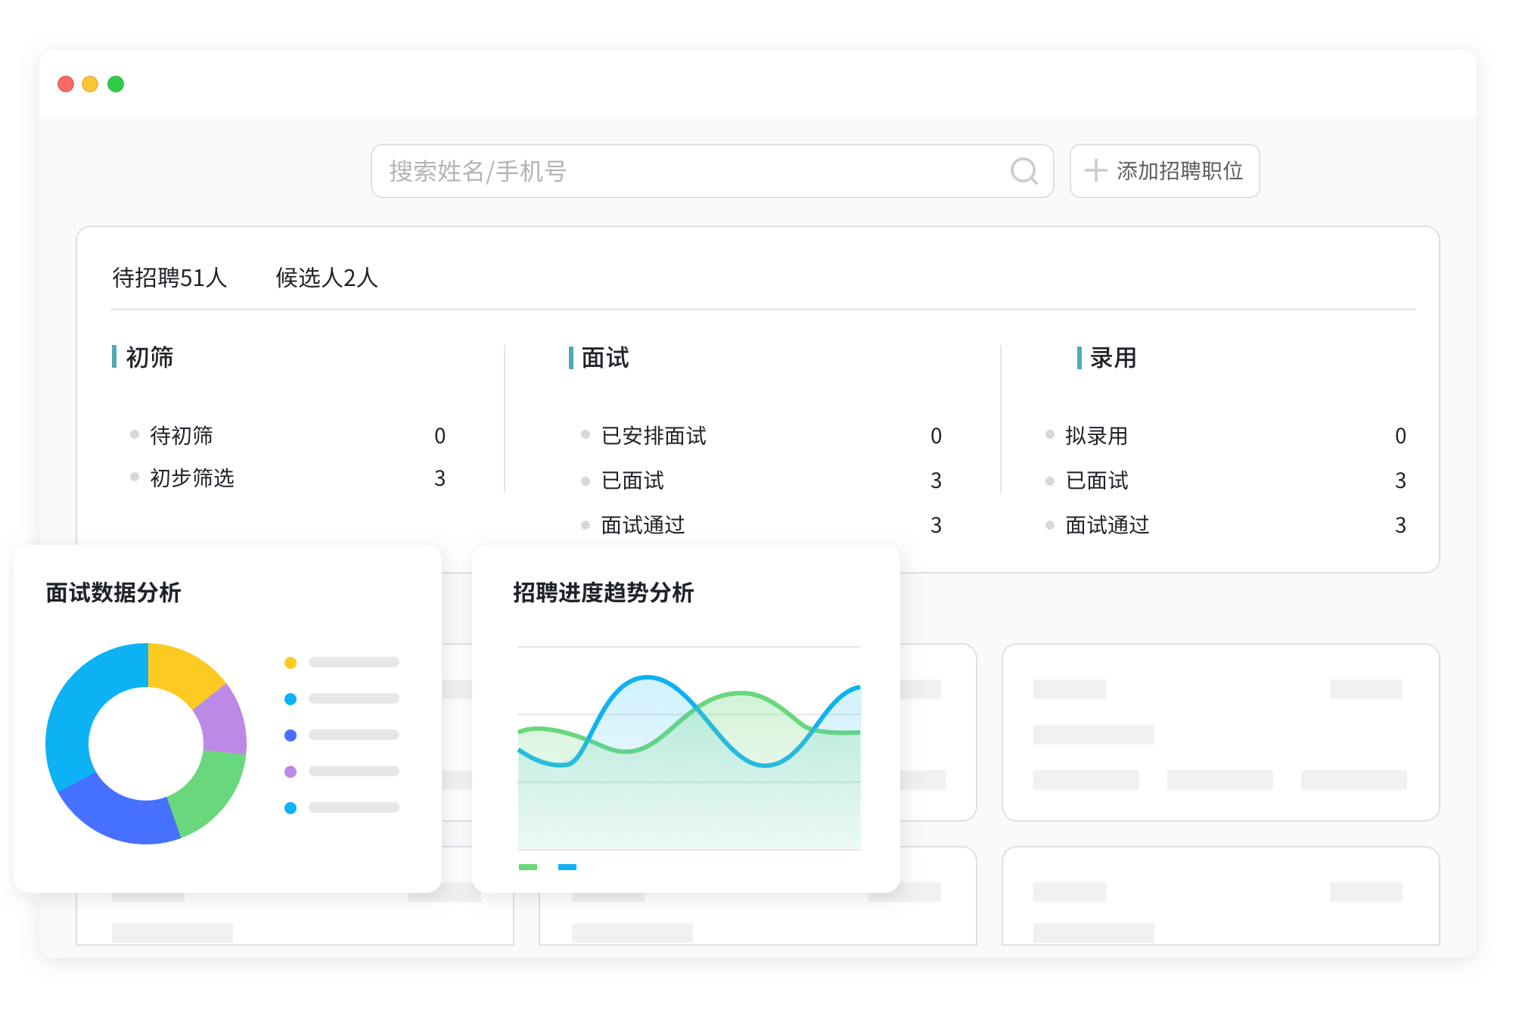Click the 面试数据分析 card title
The height and width of the screenshot is (1023, 1516).
[x=113, y=592]
